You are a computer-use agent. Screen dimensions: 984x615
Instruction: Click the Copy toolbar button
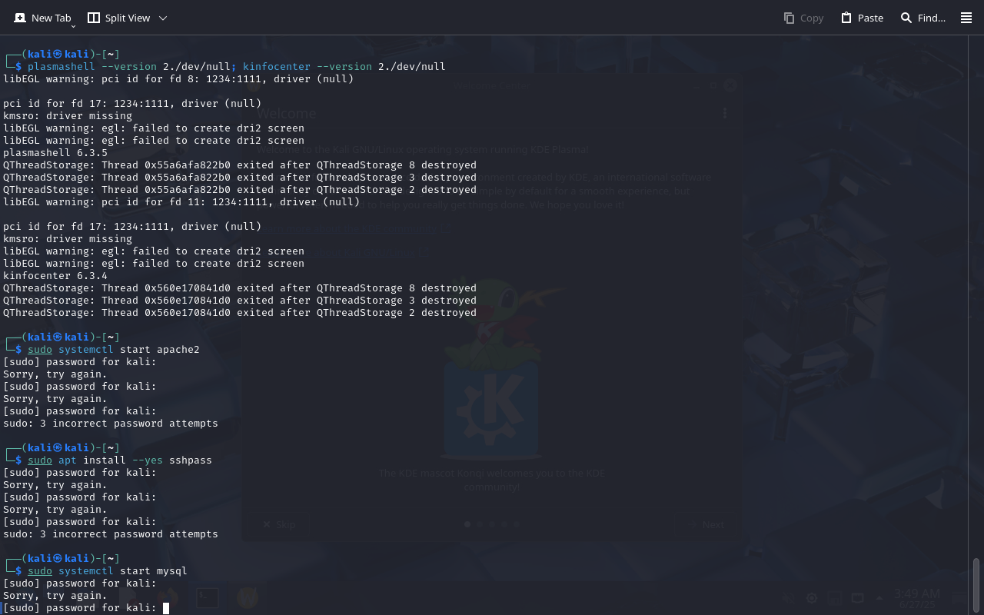pyautogui.click(x=803, y=18)
